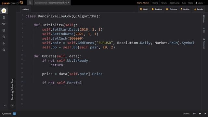Image resolution: width=208 pixels, height=117 pixels.
Task: Go to the Pricing page
Action: (155, 3)
